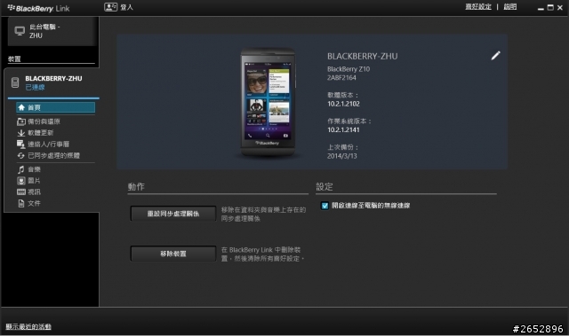Click the login user icon in title bar

pos(110,7)
